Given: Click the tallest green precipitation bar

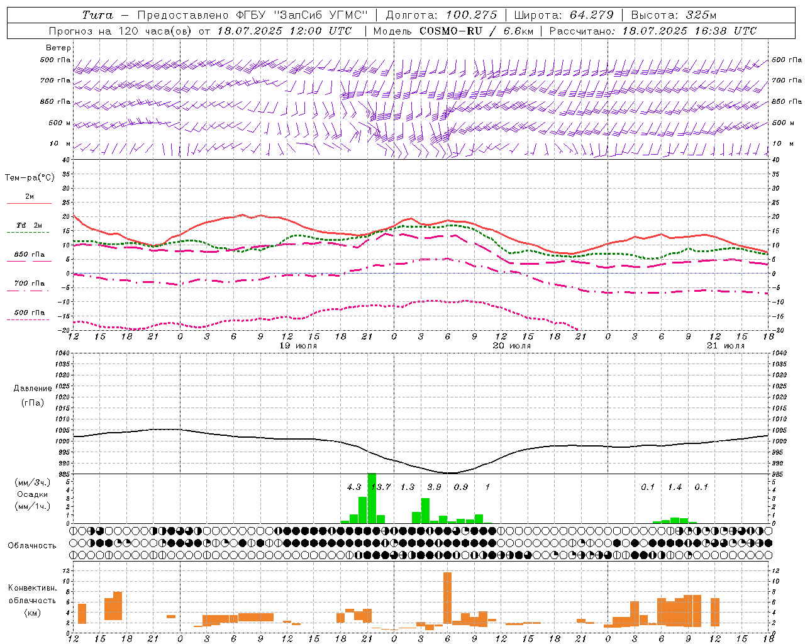Looking at the screenshot, I should click(372, 498).
